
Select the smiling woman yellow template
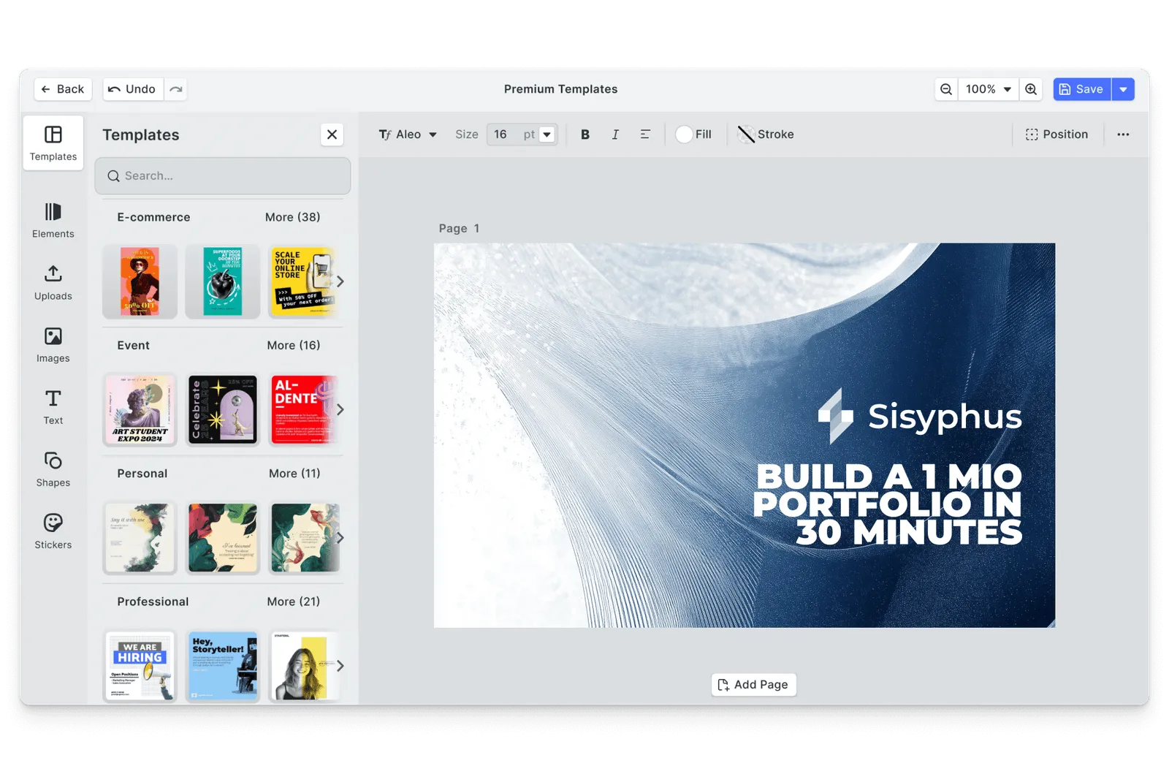[303, 666]
